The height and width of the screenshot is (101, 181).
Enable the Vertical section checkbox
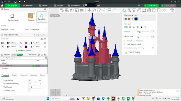click(x=125, y=41)
